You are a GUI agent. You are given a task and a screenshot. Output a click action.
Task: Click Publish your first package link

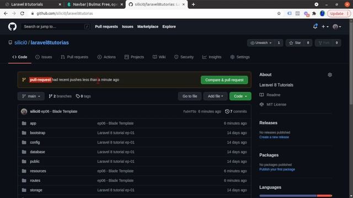tap(277, 169)
